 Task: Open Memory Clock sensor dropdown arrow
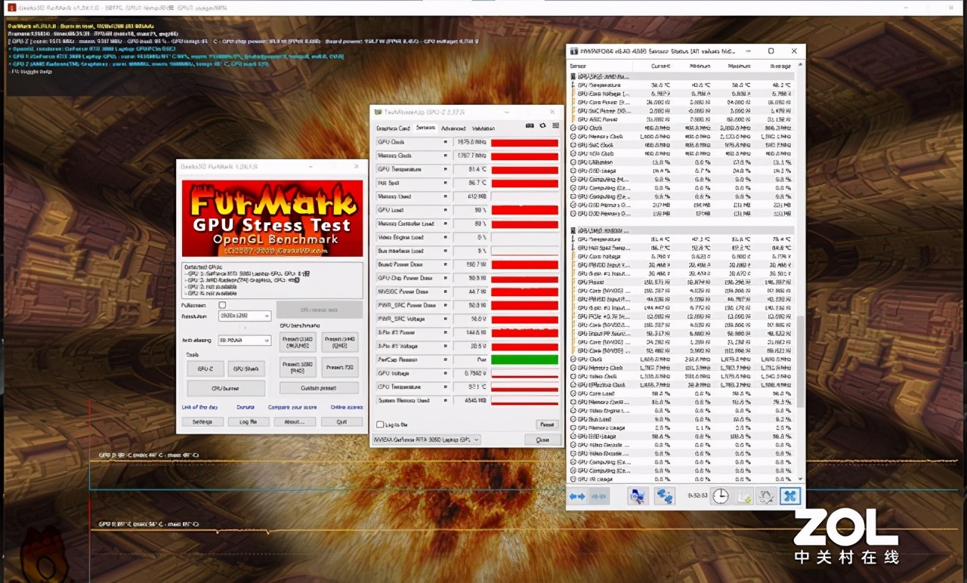[x=446, y=156]
